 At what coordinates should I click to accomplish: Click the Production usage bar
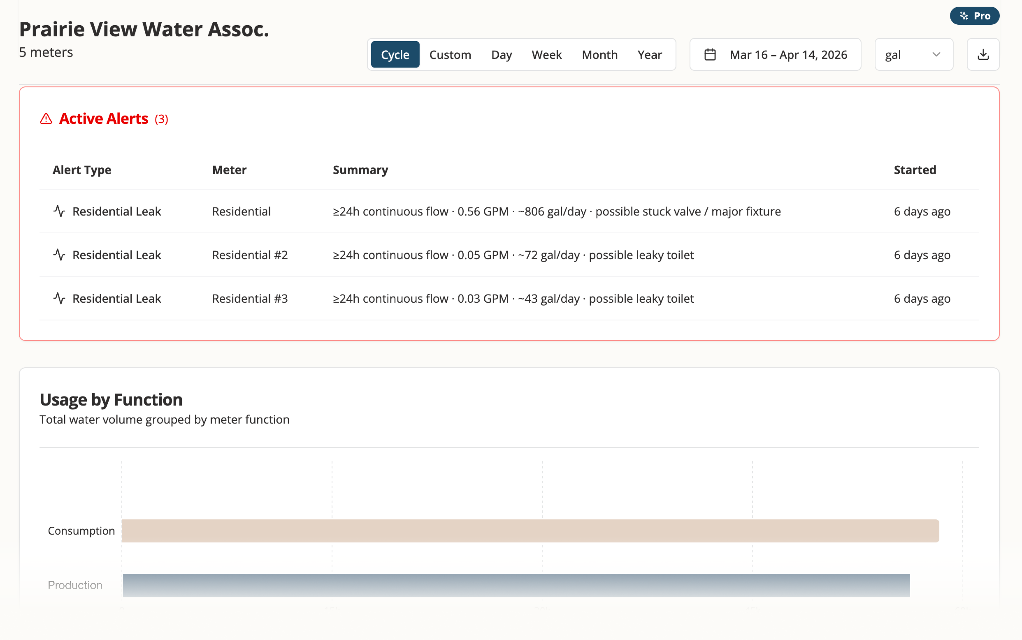click(x=516, y=585)
